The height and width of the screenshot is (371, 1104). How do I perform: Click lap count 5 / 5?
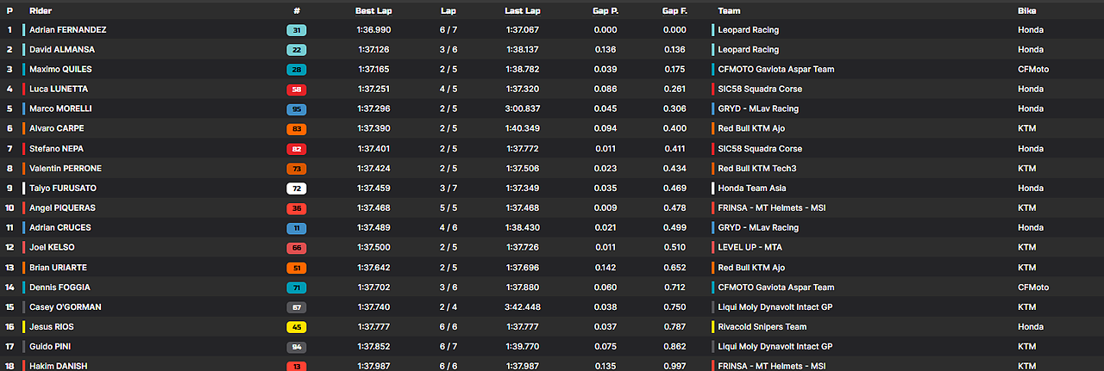point(448,208)
